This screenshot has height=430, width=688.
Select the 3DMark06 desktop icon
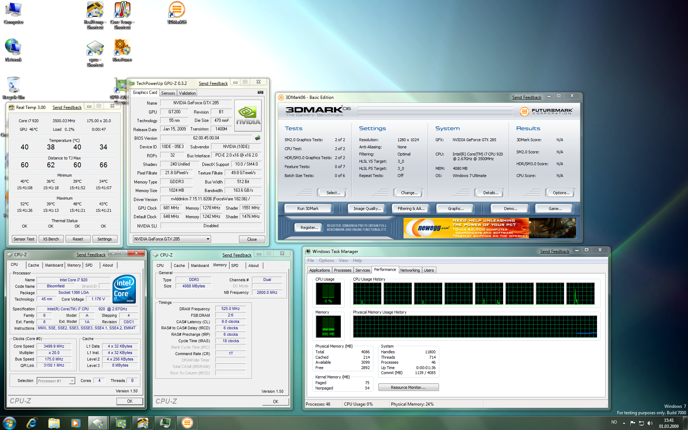177,13
